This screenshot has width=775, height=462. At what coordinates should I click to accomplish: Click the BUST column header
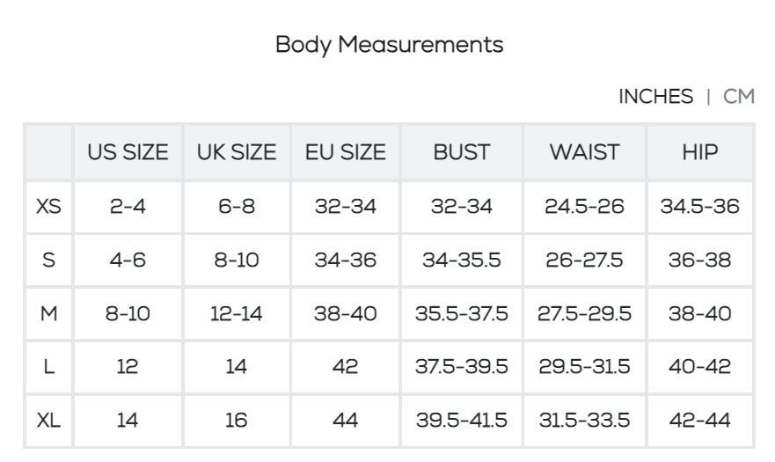[x=461, y=153]
